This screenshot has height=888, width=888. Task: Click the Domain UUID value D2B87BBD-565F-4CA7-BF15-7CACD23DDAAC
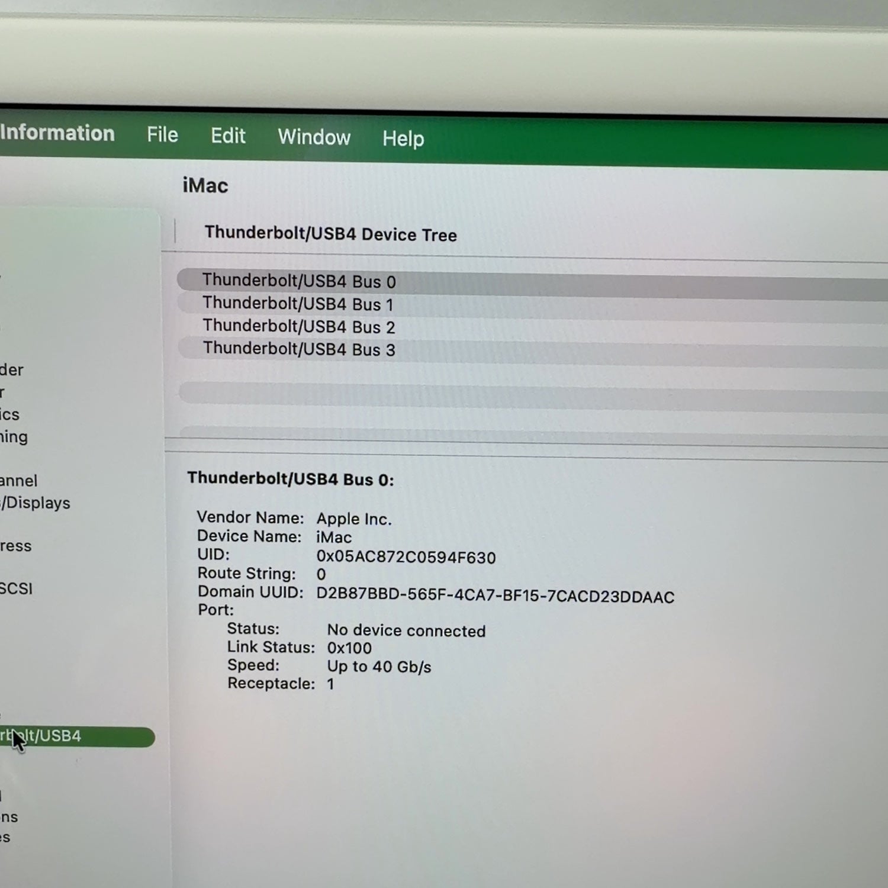(x=496, y=596)
